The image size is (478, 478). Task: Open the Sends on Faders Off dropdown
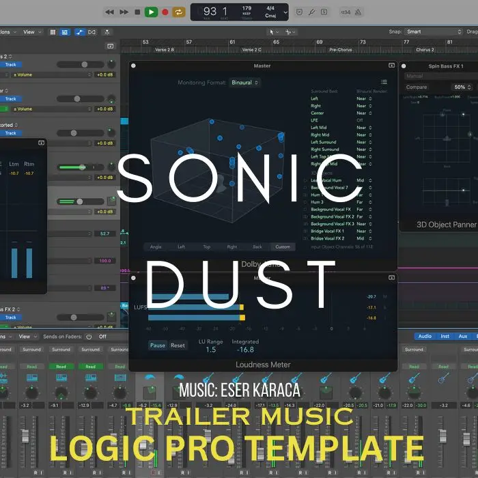click(x=112, y=337)
